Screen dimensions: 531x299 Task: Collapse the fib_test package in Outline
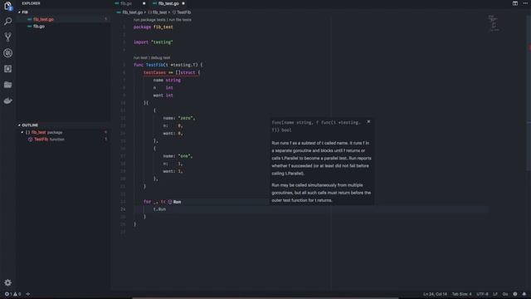coord(22,133)
